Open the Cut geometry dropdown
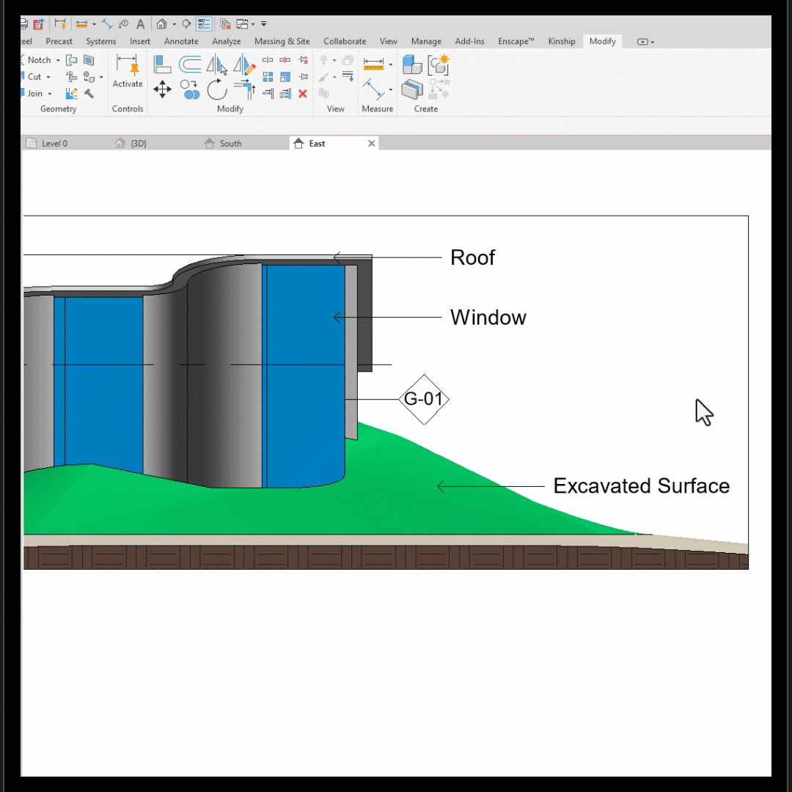792x792 pixels. tap(48, 77)
